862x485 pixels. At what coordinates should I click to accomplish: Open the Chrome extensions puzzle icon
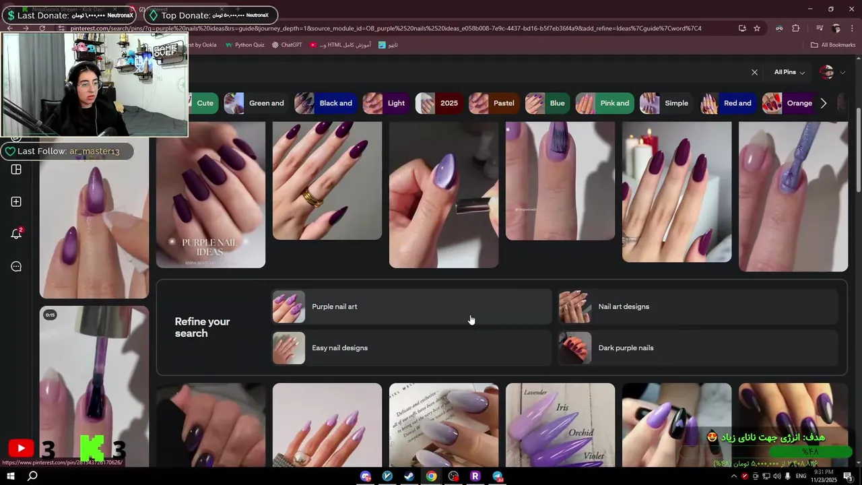point(796,28)
